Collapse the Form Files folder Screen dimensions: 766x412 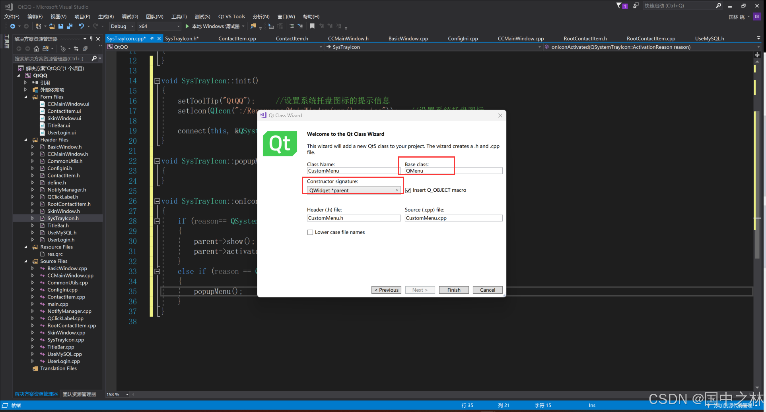pyautogui.click(x=26, y=97)
